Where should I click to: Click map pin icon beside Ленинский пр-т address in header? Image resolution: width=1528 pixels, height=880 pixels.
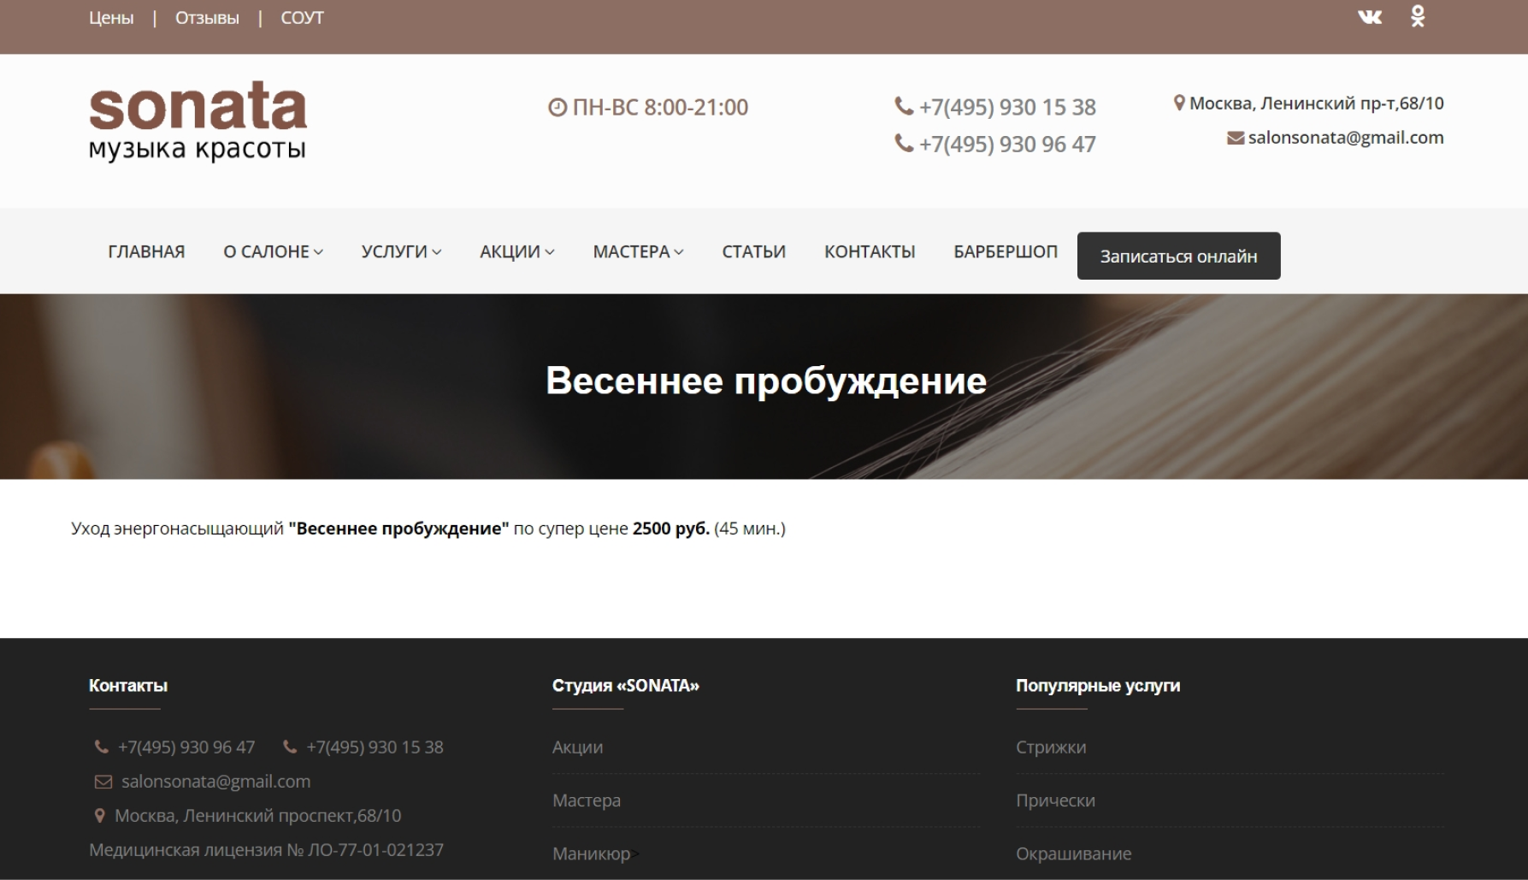click(x=1179, y=103)
